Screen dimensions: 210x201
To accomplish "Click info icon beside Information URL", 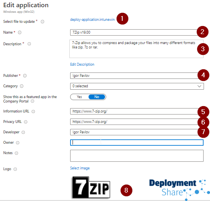I will tap(33, 111).
